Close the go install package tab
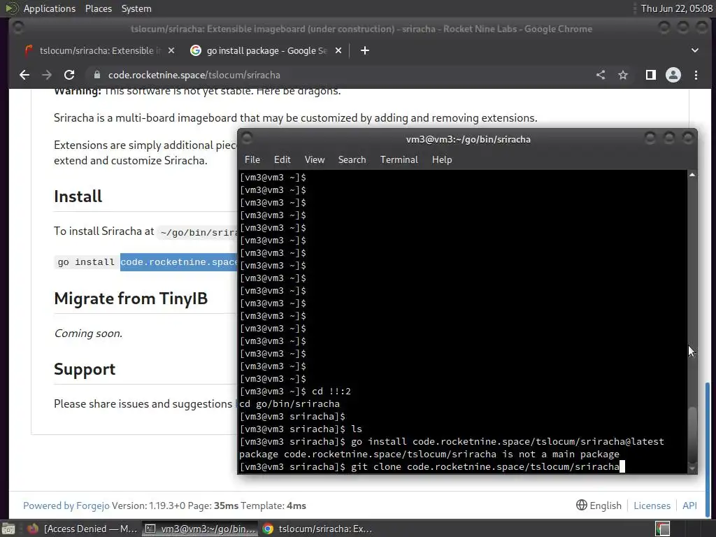This screenshot has height=537, width=716. [338, 50]
